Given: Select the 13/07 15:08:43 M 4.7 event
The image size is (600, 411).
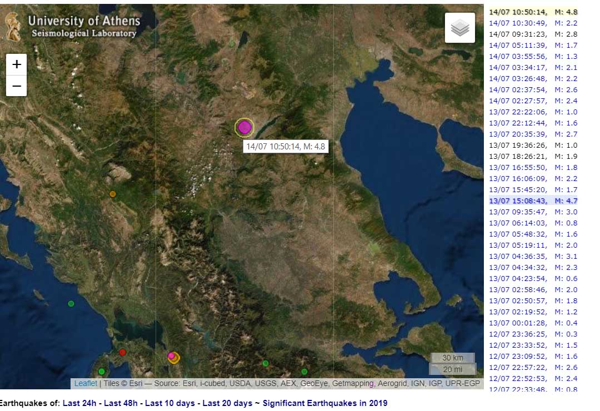Looking at the screenshot, I should coord(533,201).
